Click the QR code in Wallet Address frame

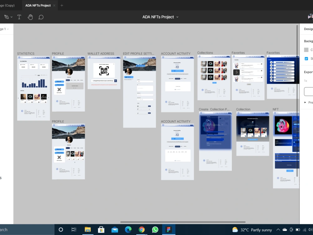pyautogui.click(x=104, y=71)
